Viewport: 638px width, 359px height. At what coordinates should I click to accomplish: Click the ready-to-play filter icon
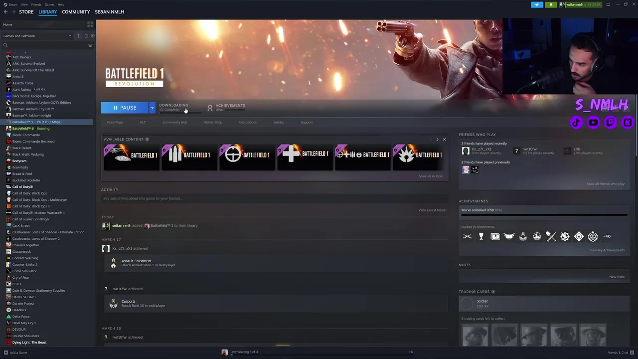click(92, 36)
